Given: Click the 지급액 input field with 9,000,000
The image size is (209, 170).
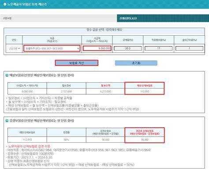Looking at the screenshot, I should [97, 48].
